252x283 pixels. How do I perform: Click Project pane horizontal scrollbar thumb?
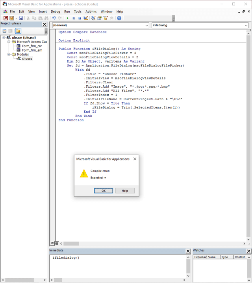coord(19,280)
